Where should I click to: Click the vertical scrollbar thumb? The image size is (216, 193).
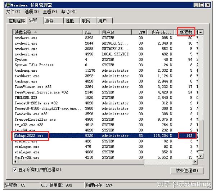point(201,135)
